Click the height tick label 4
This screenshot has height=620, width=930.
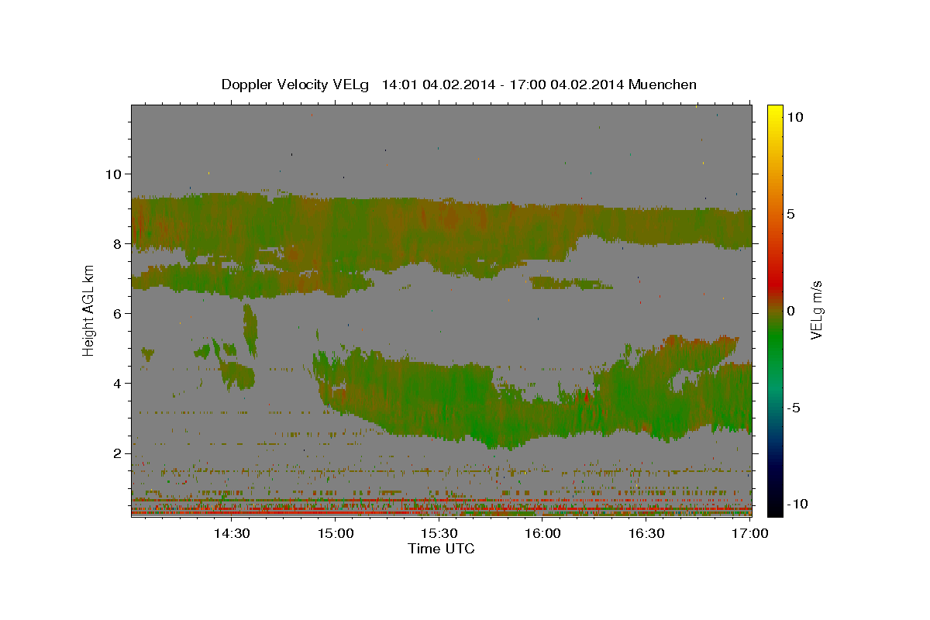[117, 383]
